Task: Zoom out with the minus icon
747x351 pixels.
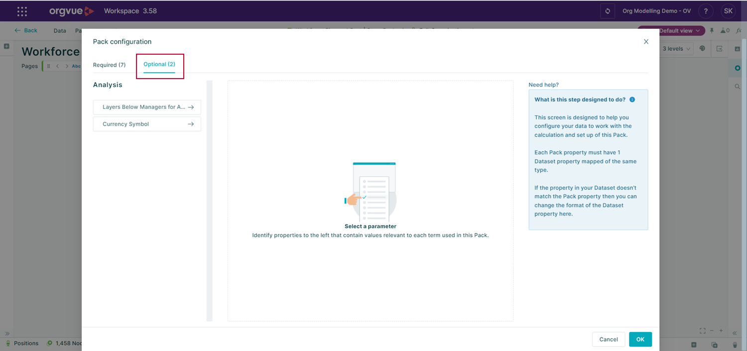Action: 713,331
